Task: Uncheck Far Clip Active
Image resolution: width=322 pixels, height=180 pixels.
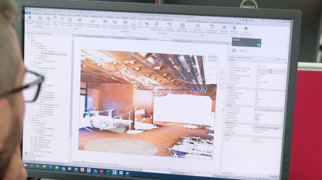Action: (257, 97)
